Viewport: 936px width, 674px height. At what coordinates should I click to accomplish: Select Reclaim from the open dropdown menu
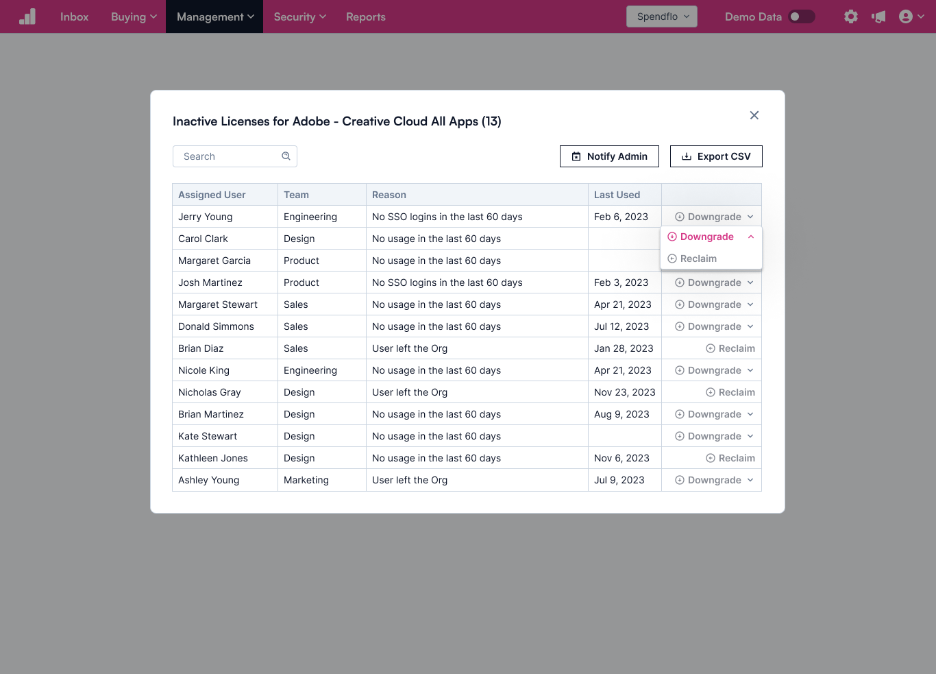tap(711, 258)
